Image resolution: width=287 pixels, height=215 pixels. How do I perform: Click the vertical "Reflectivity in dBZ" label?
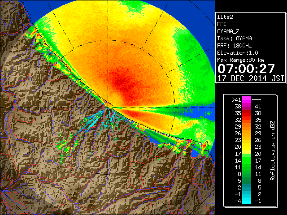273,150
